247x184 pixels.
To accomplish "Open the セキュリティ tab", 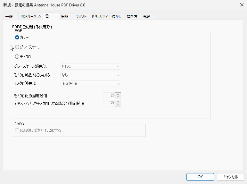I will pyautogui.click(x=99, y=17).
